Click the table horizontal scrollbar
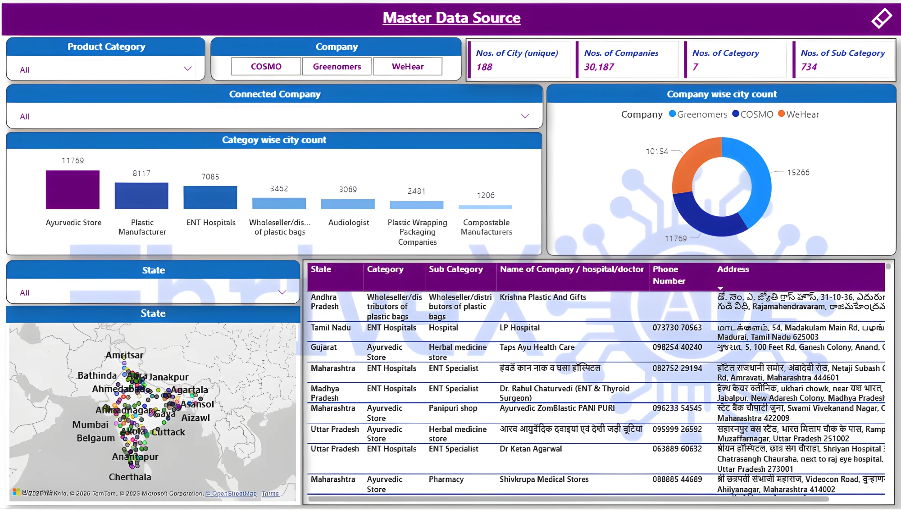 568,499
